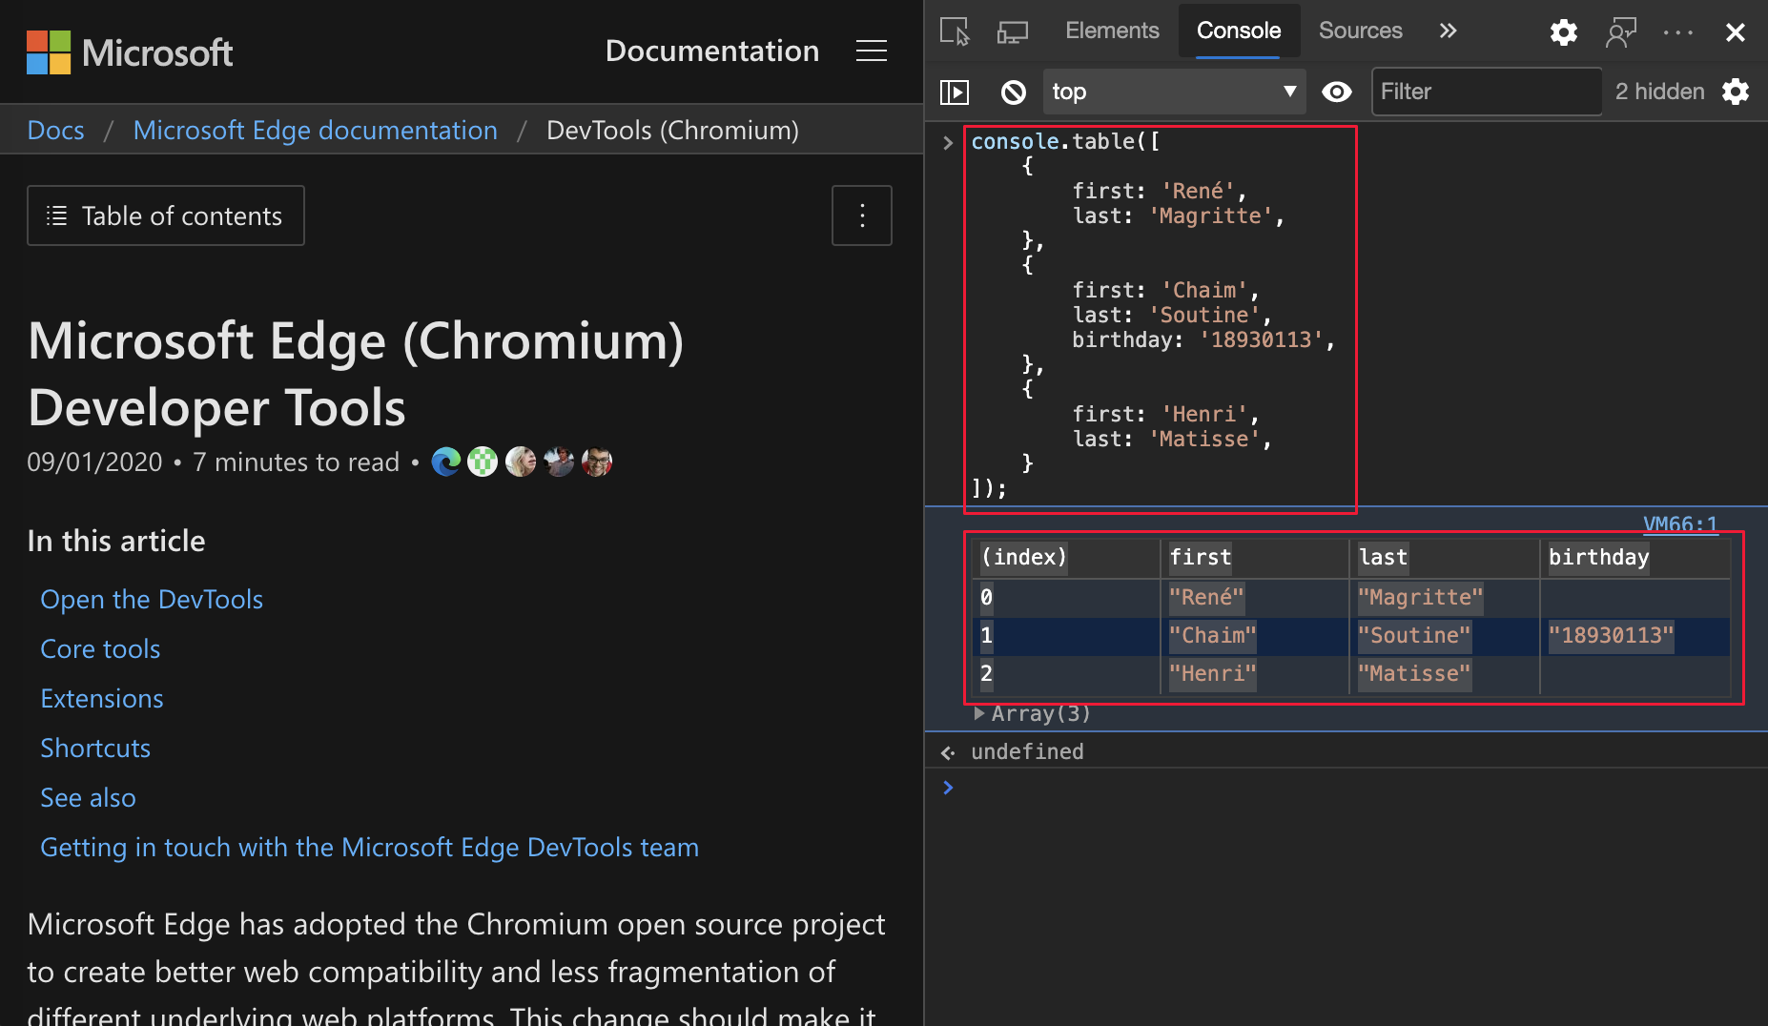1768x1026 pixels.
Task: Navigate to Microsoft Edge documentation breadcrumb
Action: click(x=316, y=130)
